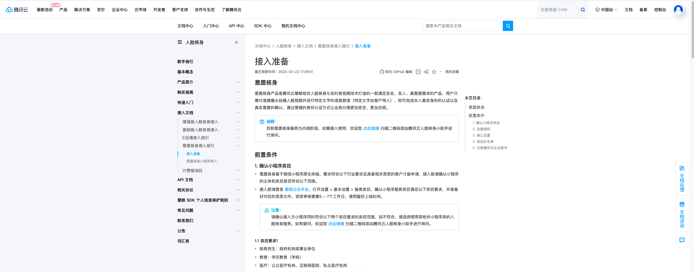Image resolution: width=694 pixels, height=272 pixels.
Task: Expand the 购买指南 section
Action: [x=238, y=92]
